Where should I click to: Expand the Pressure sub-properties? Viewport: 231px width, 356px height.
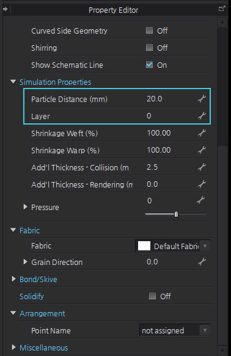[x=26, y=207]
